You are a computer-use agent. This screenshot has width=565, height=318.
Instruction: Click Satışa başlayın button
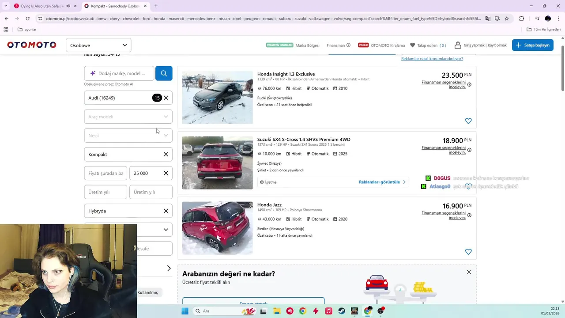[533, 45]
